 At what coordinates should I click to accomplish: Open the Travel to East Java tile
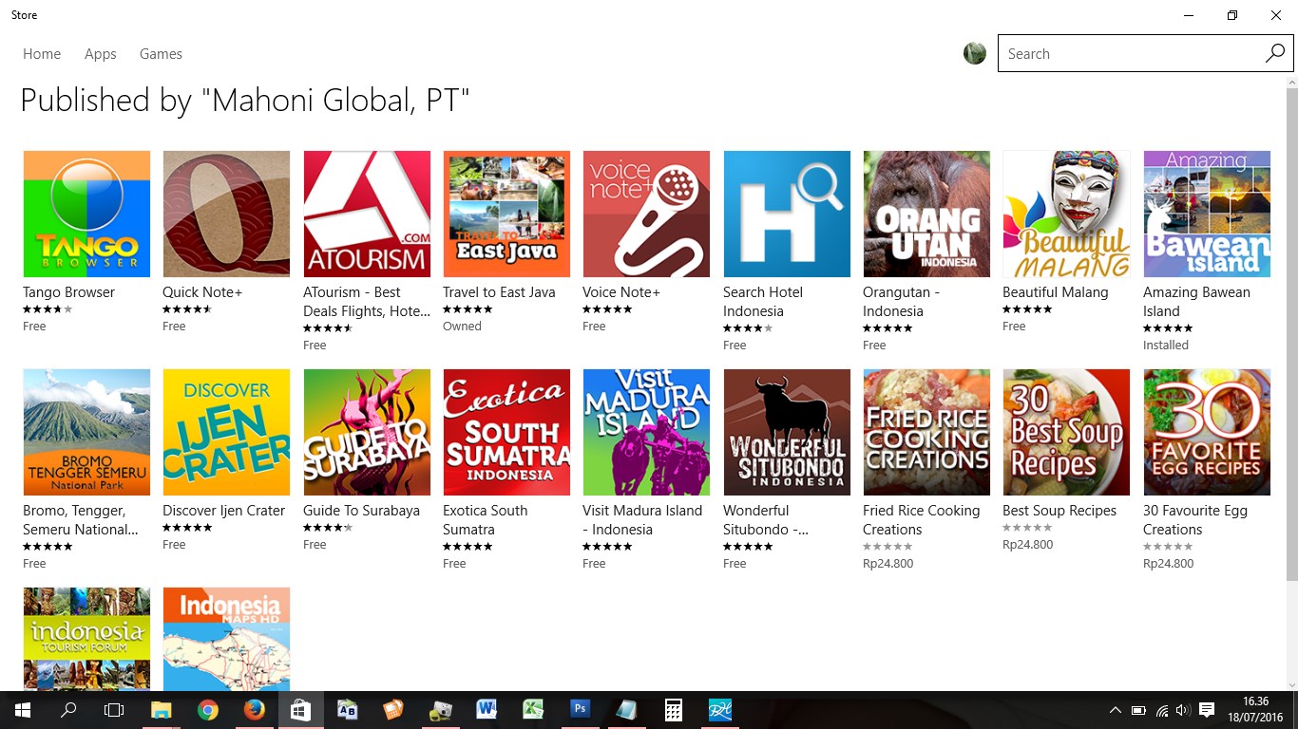point(506,214)
